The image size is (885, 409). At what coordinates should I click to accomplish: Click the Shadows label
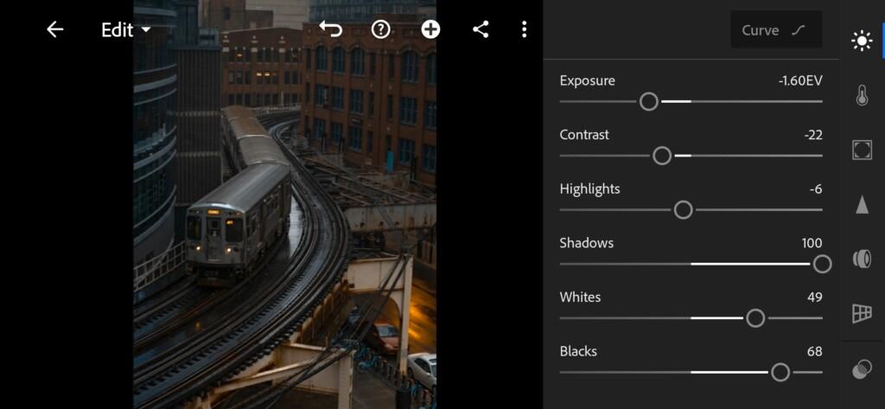pyautogui.click(x=587, y=244)
